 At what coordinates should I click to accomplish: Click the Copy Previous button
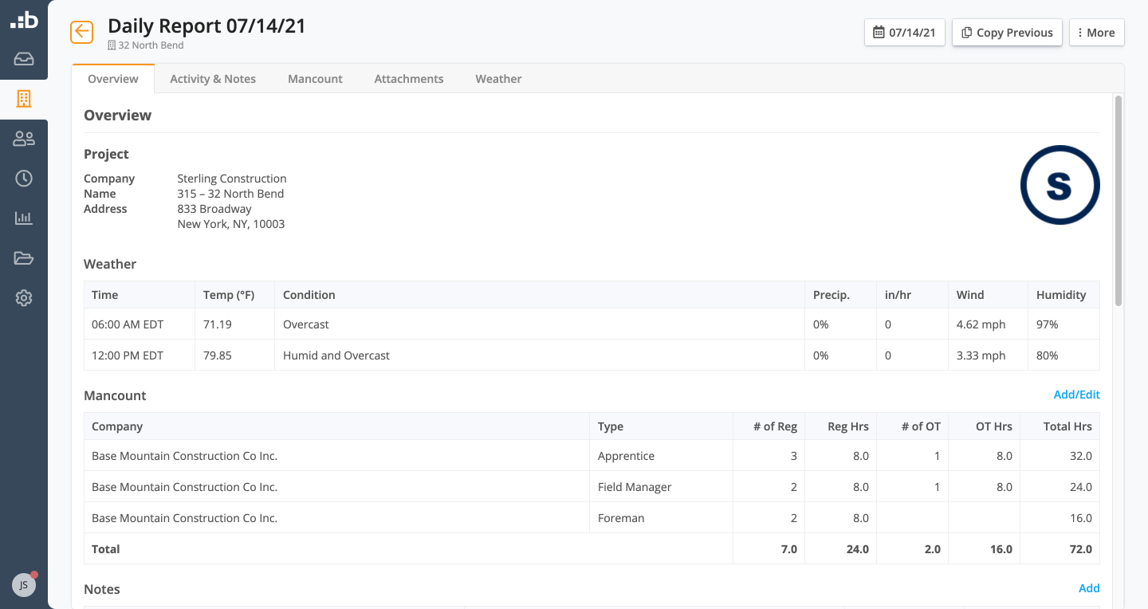[x=1007, y=33]
